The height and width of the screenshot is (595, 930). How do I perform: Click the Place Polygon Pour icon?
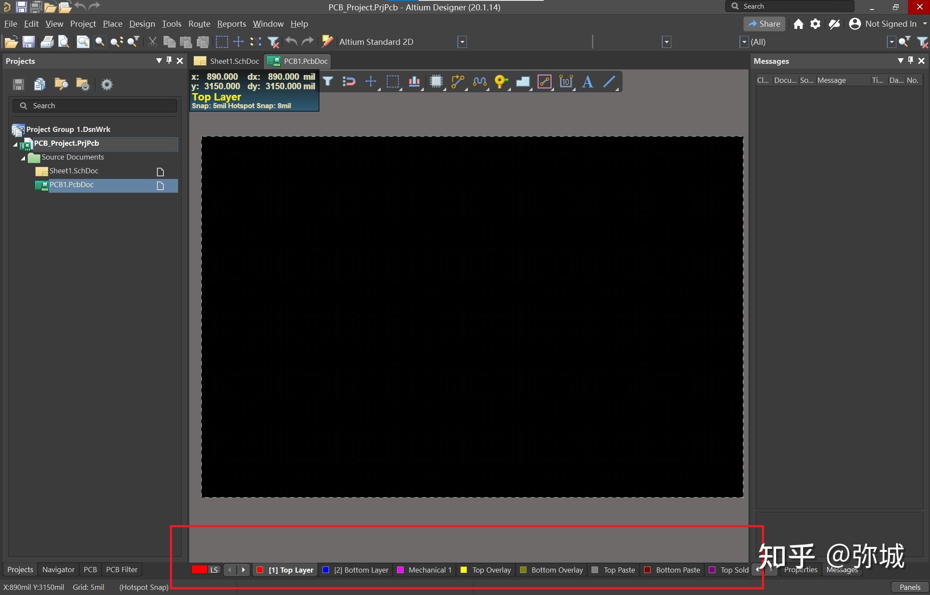pos(523,81)
